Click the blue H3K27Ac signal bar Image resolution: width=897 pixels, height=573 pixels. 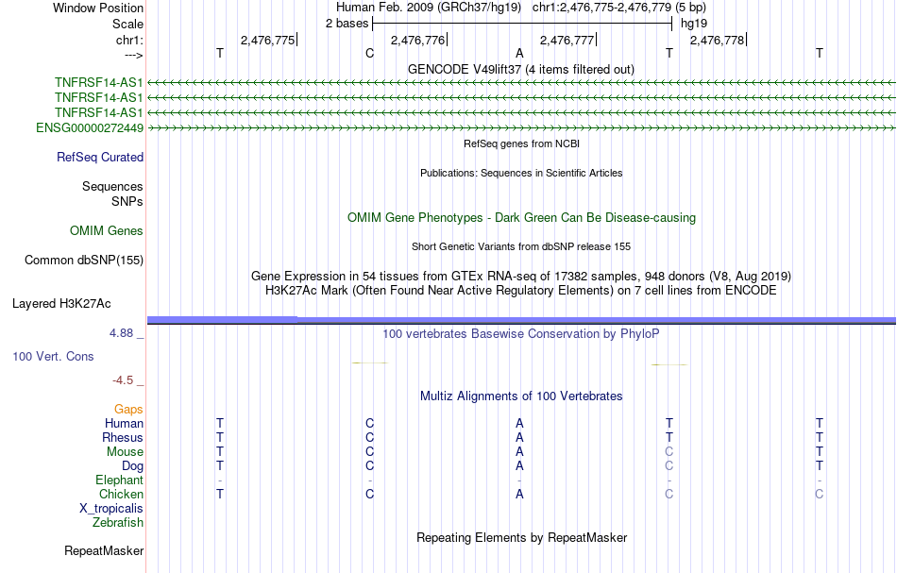pos(521,320)
